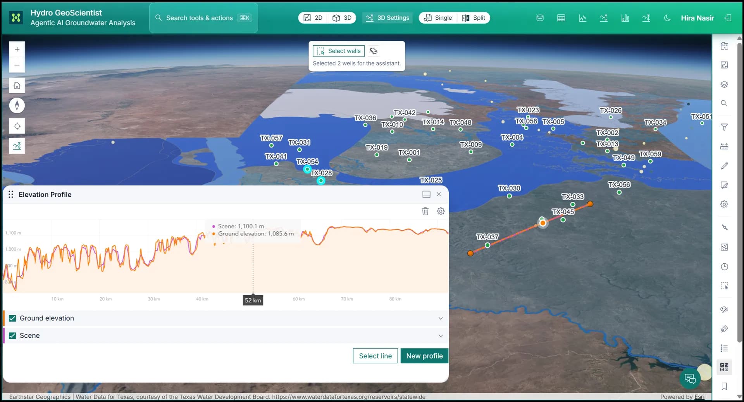
Task: Toggle dark mode moon icon
Action: point(667,18)
